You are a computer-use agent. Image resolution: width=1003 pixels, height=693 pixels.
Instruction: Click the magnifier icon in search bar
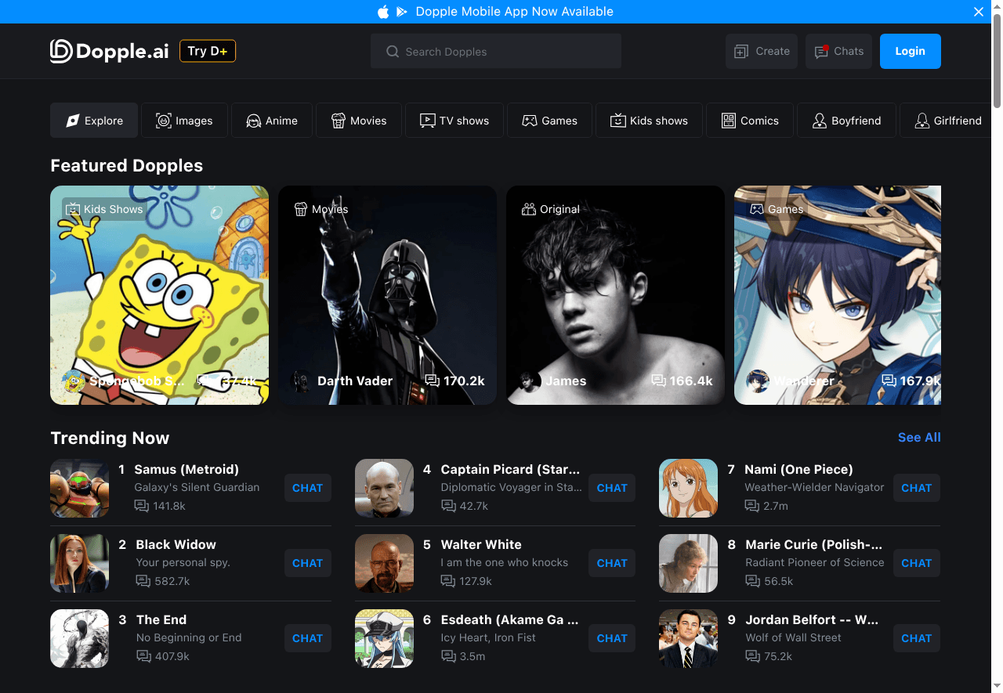pyautogui.click(x=393, y=52)
